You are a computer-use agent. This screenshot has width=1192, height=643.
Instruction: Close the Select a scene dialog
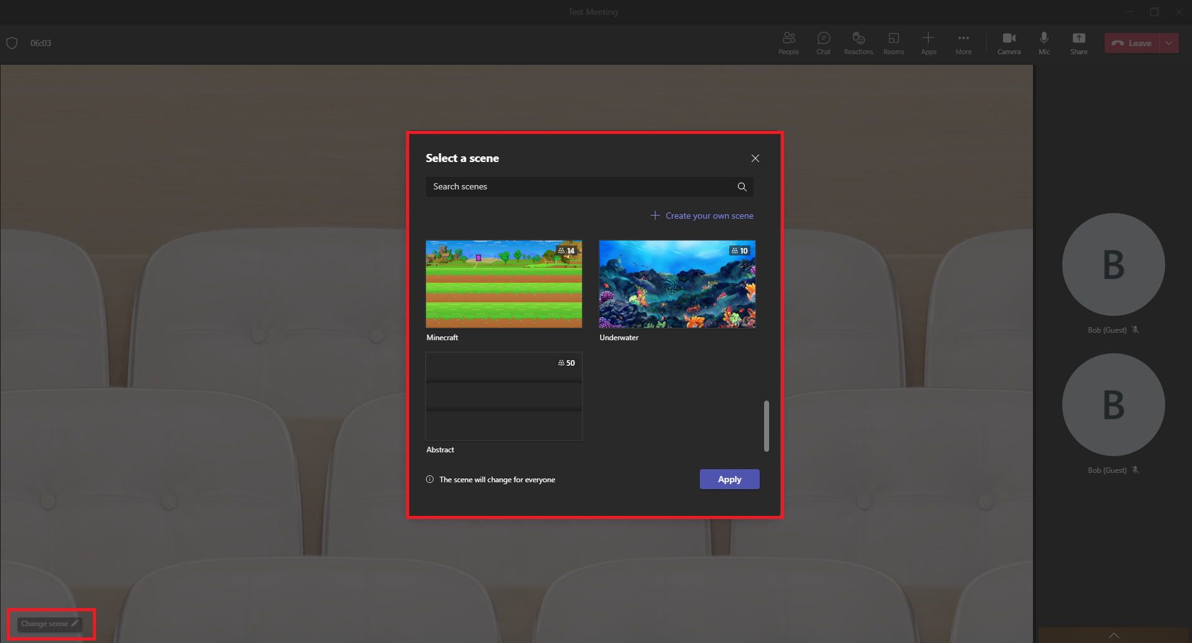pos(755,158)
